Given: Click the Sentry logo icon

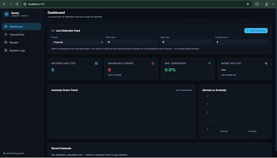Looking at the screenshot, I should (x=7, y=14).
